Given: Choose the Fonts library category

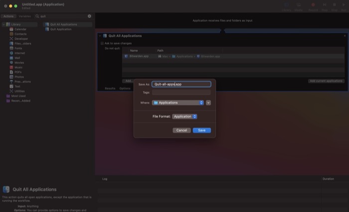Looking at the screenshot, I should [x=16, y=48].
